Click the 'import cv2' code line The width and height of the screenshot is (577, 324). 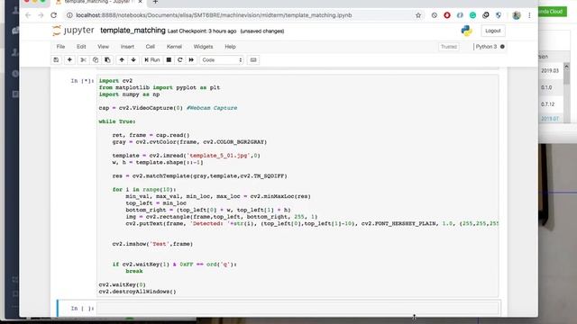tap(115, 80)
